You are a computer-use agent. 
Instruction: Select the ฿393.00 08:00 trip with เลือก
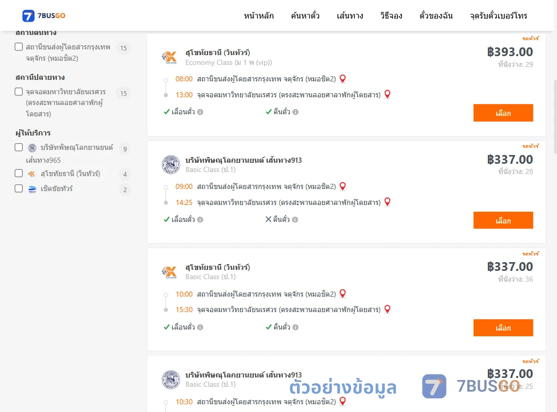503,113
